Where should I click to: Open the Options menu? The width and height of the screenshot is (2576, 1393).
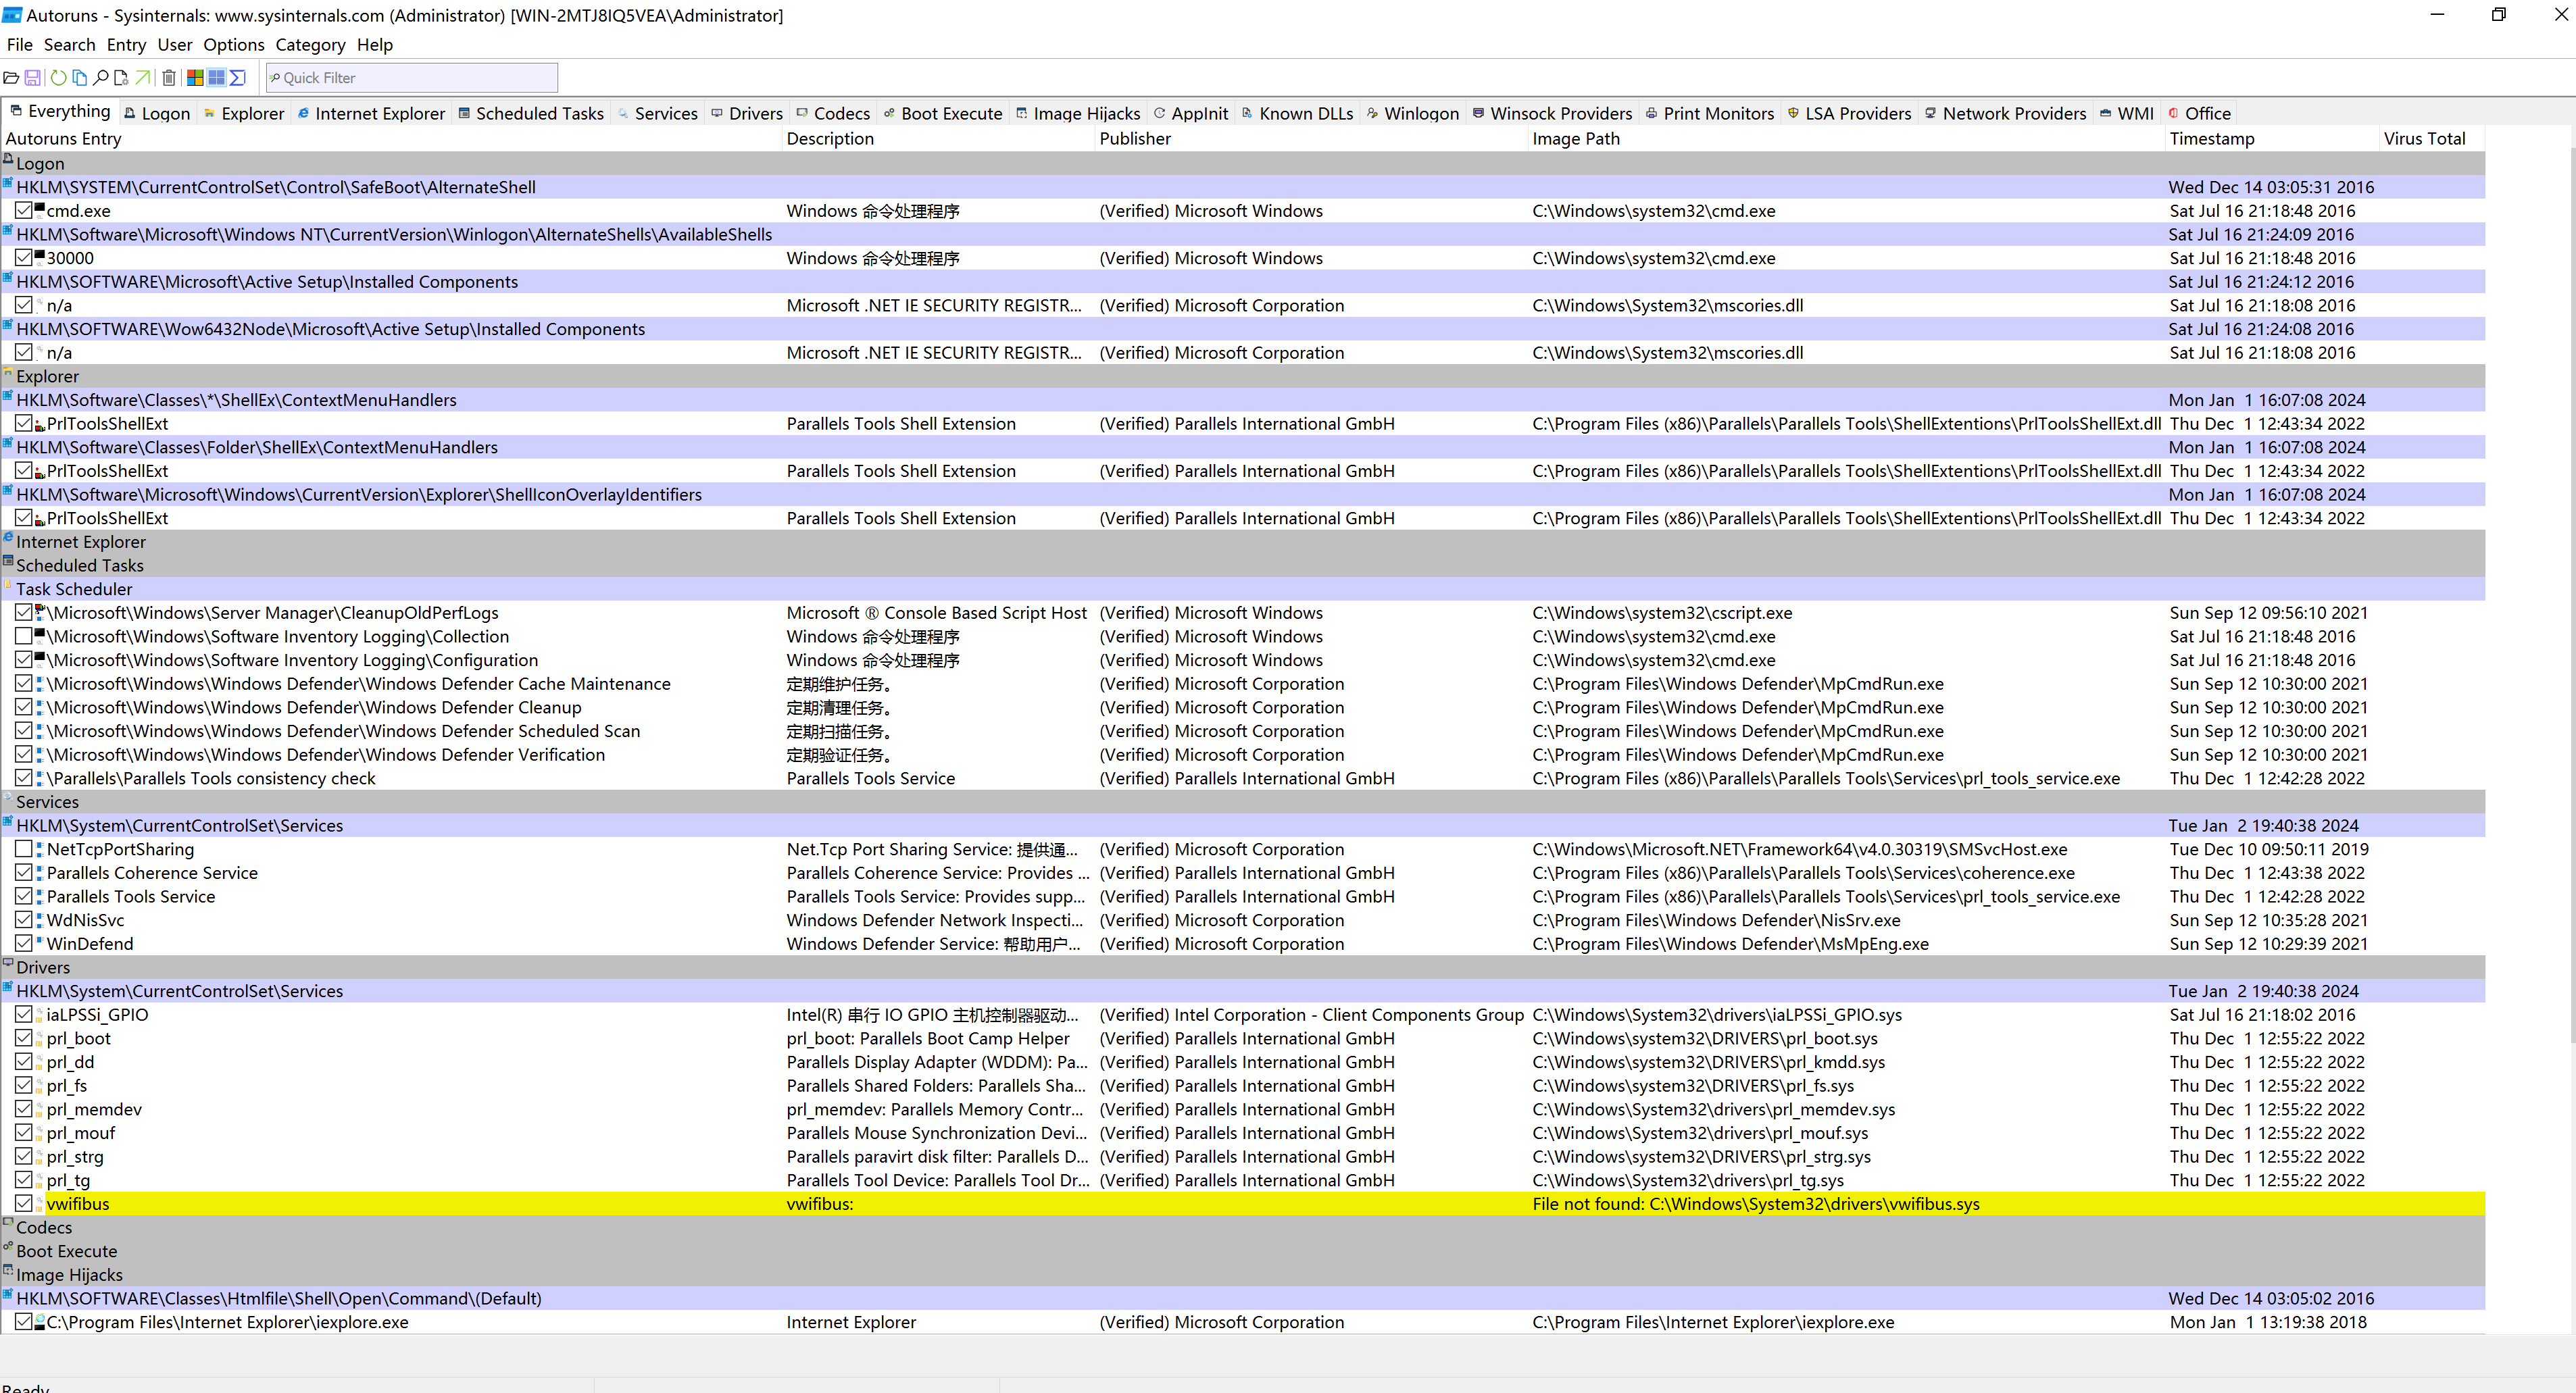[233, 45]
